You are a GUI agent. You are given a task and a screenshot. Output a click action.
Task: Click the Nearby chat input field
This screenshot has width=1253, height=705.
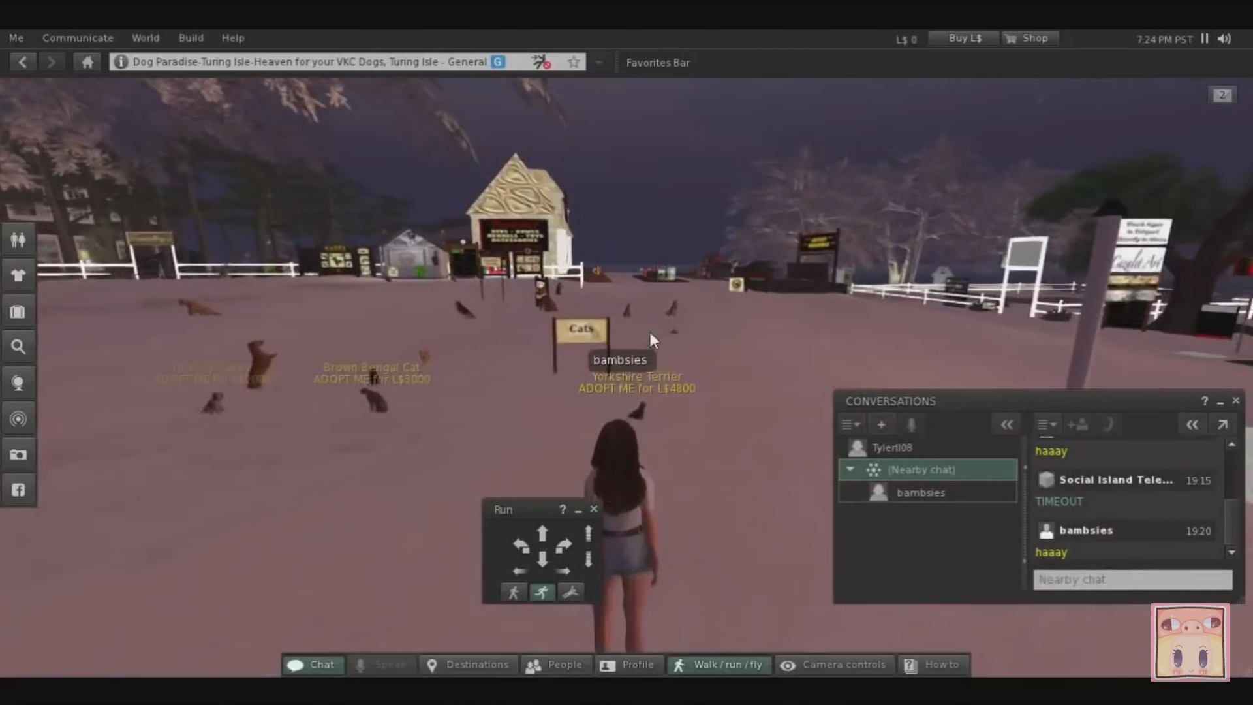(x=1133, y=580)
